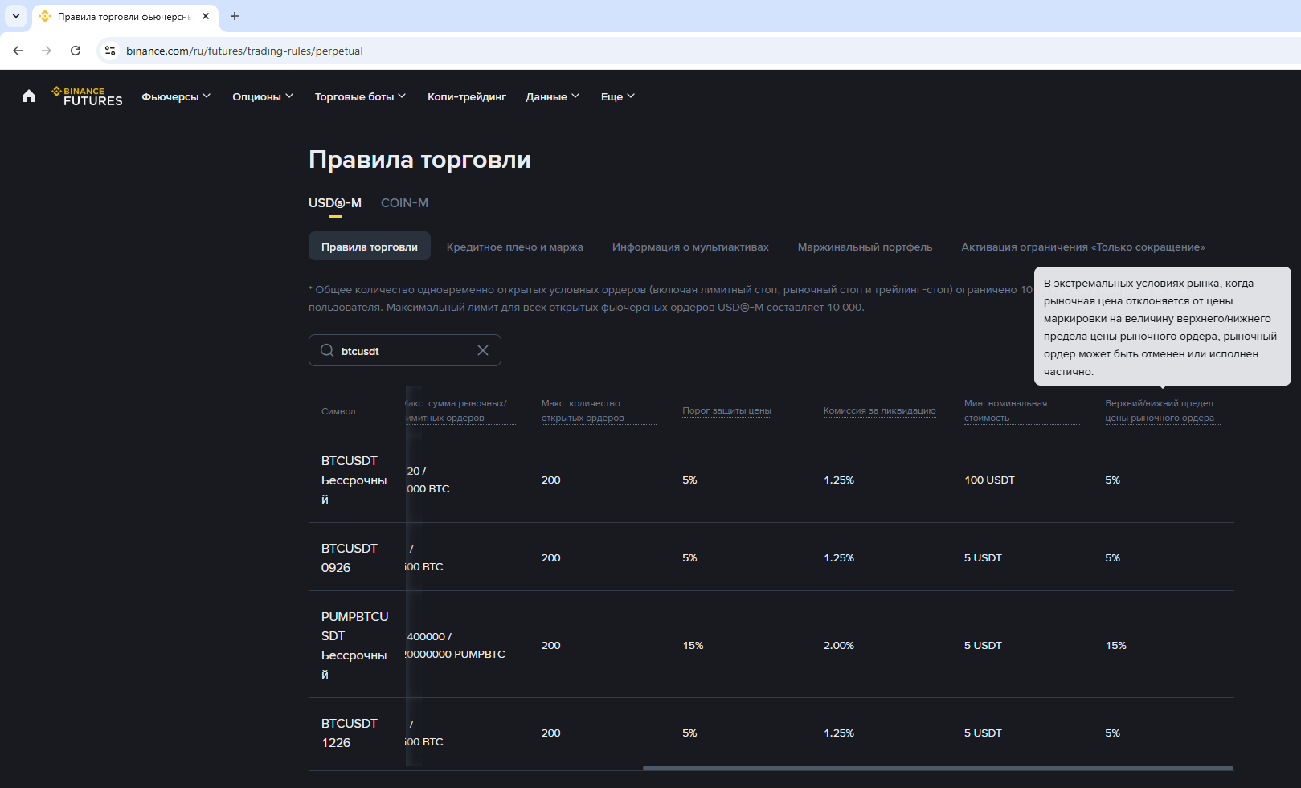
Task: Click the Копи-трейдинг navigation link
Action: [x=466, y=96]
